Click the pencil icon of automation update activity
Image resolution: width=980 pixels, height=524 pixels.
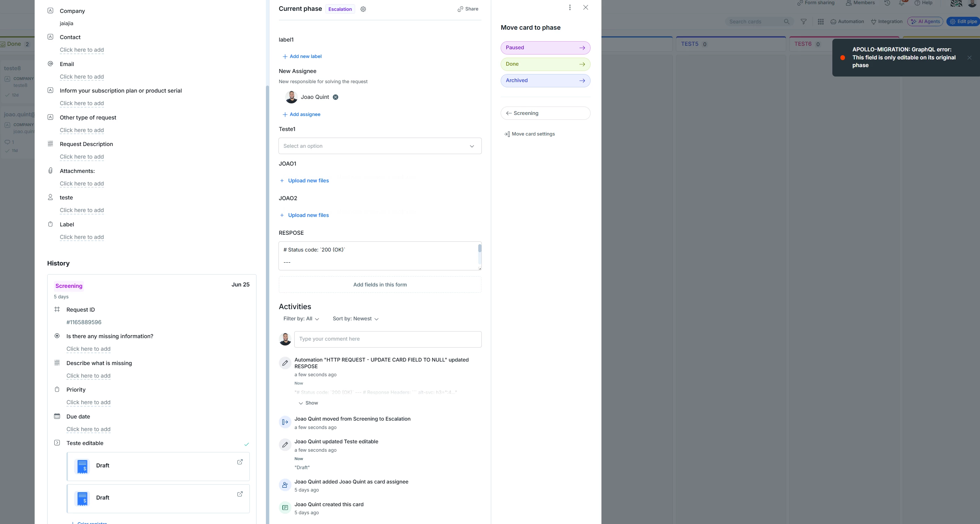[x=285, y=363]
